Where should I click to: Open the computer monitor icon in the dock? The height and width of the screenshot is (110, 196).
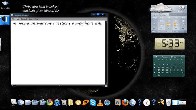coord(13,102)
